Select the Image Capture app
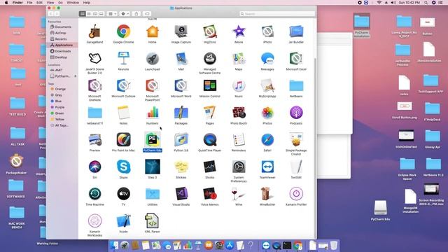 pos(181,31)
